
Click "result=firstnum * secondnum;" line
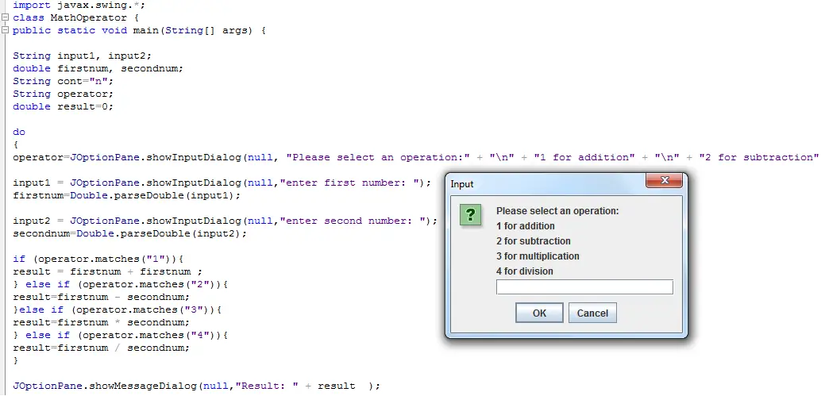[x=101, y=322]
